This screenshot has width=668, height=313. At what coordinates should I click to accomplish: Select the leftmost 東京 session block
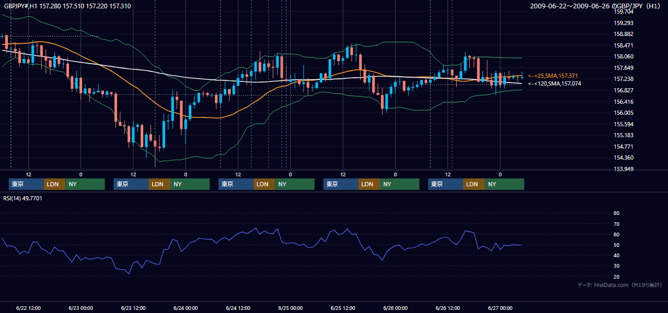26,184
